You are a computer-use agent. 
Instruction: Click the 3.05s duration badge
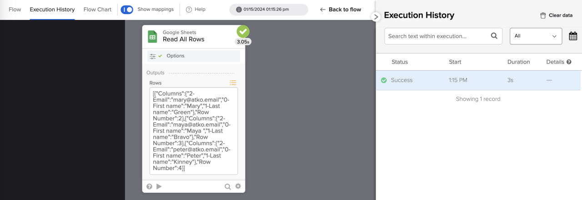click(x=243, y=42)
